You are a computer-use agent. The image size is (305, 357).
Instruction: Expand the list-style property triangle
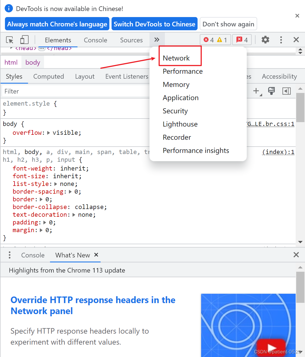[x=56, y=184]
